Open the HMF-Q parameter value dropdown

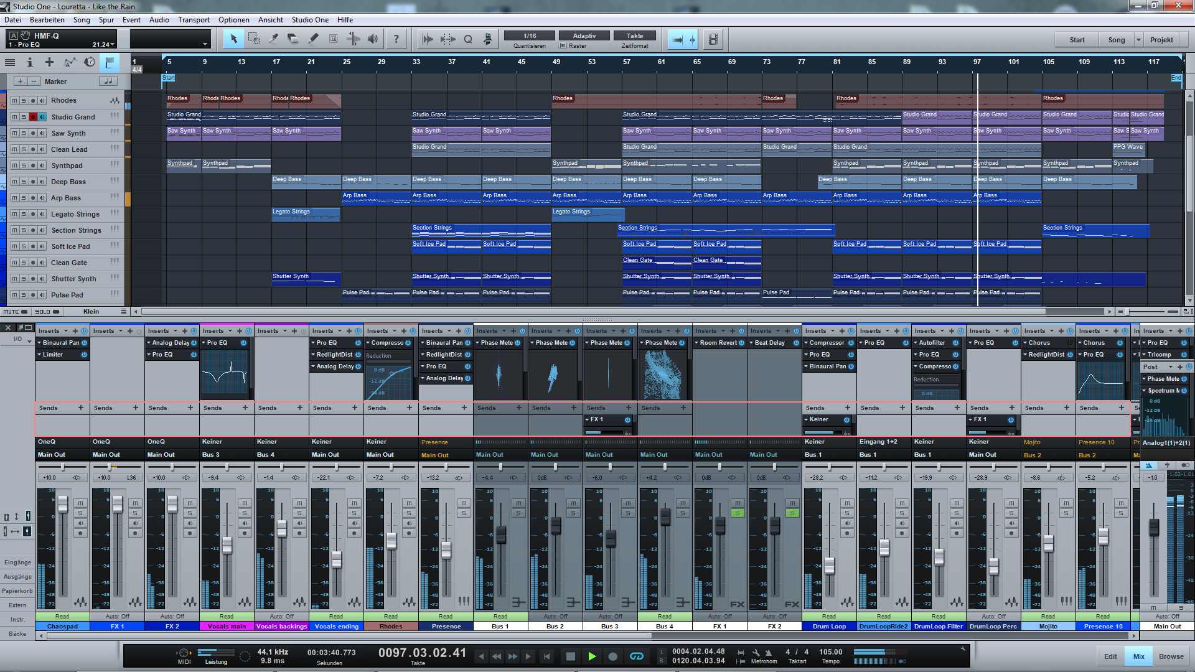click(113, 45)
